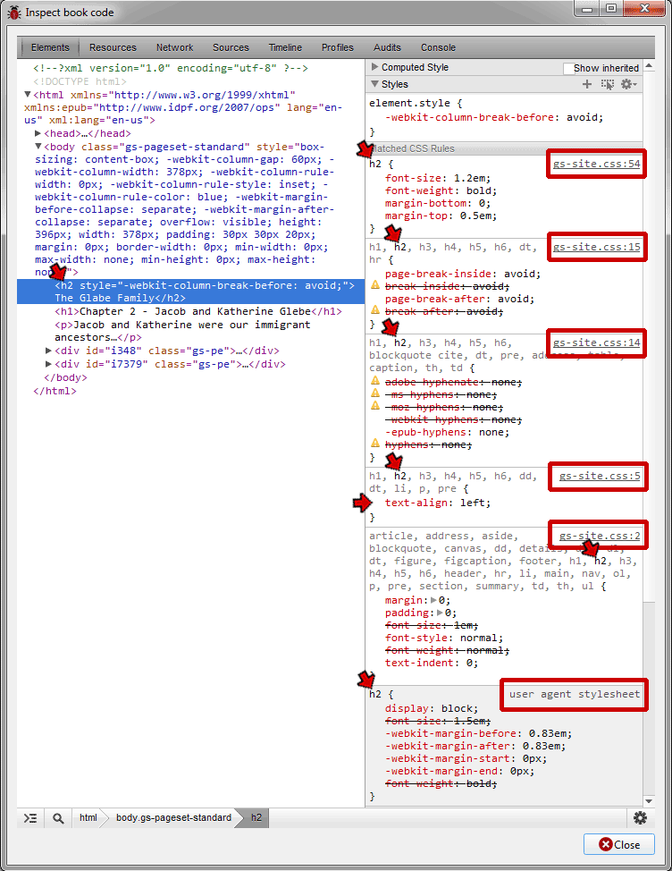The width and height of the screenshot is (672, 871).
Task: Select body.gs-pageset-standard in the breadcrumb
Action: tap(172, 817)
